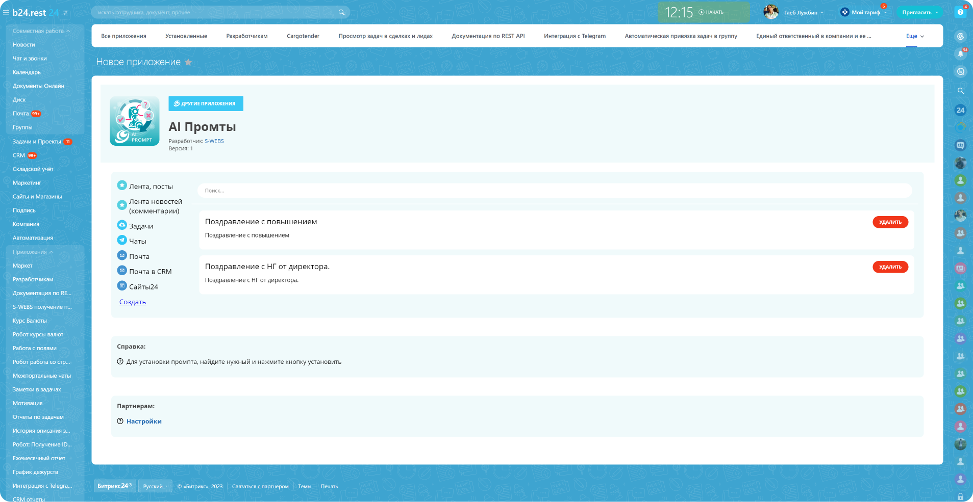Go to Почта in the left sidebar
Screen dimensions: 973x502
pos(21,114)
